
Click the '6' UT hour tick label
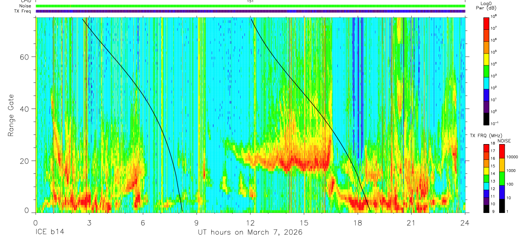pos(143,222)
